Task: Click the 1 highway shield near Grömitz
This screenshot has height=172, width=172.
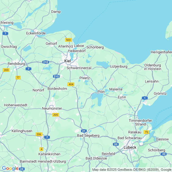Action: (145, 98)
